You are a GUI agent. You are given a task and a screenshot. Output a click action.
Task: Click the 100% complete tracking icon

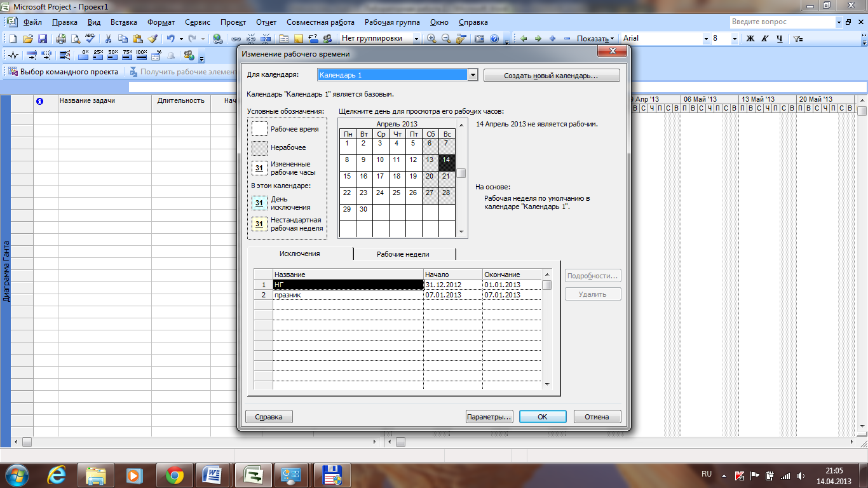(x=142, y=55)
